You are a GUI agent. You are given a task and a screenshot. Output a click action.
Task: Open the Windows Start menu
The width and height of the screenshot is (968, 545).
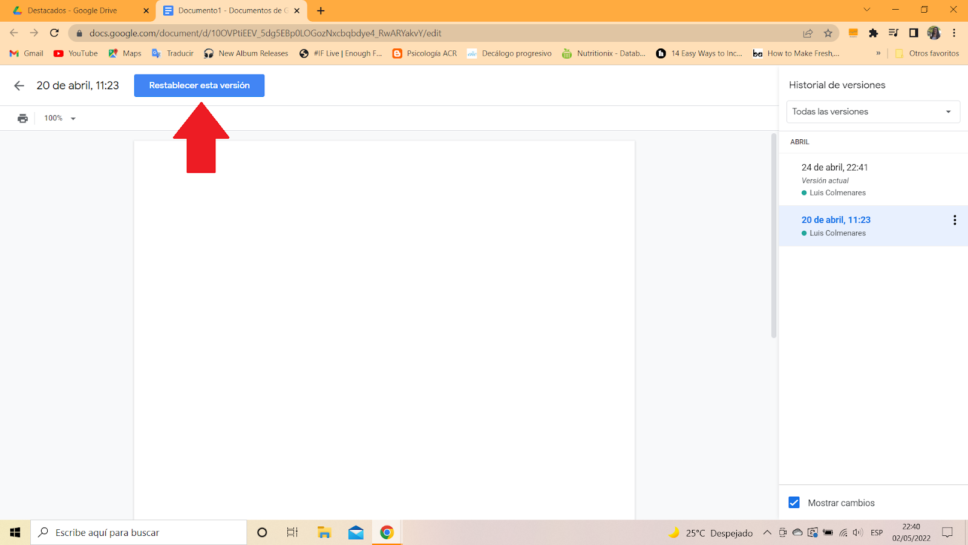(15, 532)
